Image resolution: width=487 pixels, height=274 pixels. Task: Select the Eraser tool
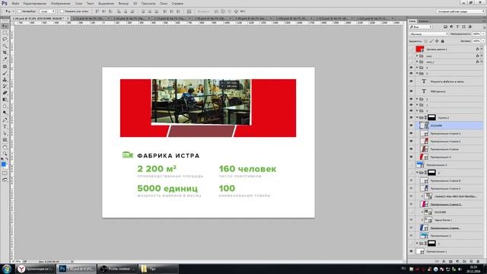pyautogui.click(x=5, y=93)
